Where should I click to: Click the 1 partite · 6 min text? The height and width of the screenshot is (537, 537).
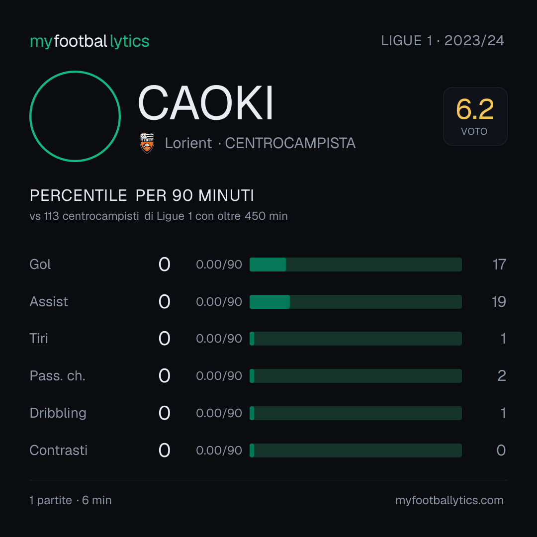point(71,500)
